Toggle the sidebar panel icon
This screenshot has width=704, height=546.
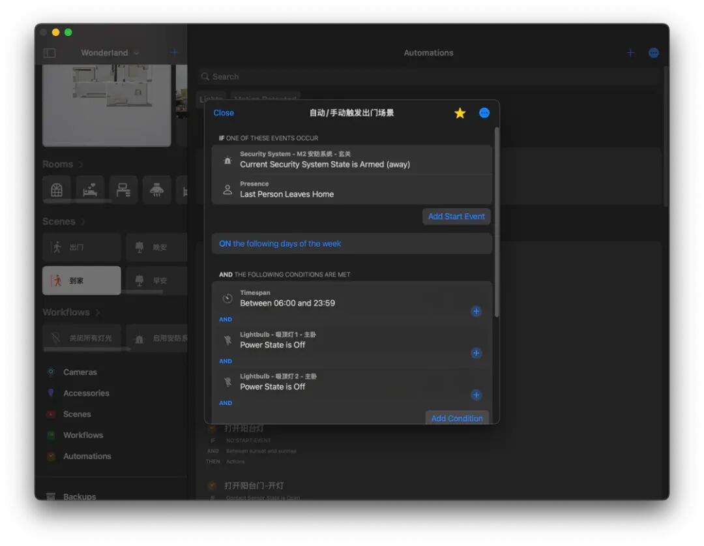click(x=50, y=53)
